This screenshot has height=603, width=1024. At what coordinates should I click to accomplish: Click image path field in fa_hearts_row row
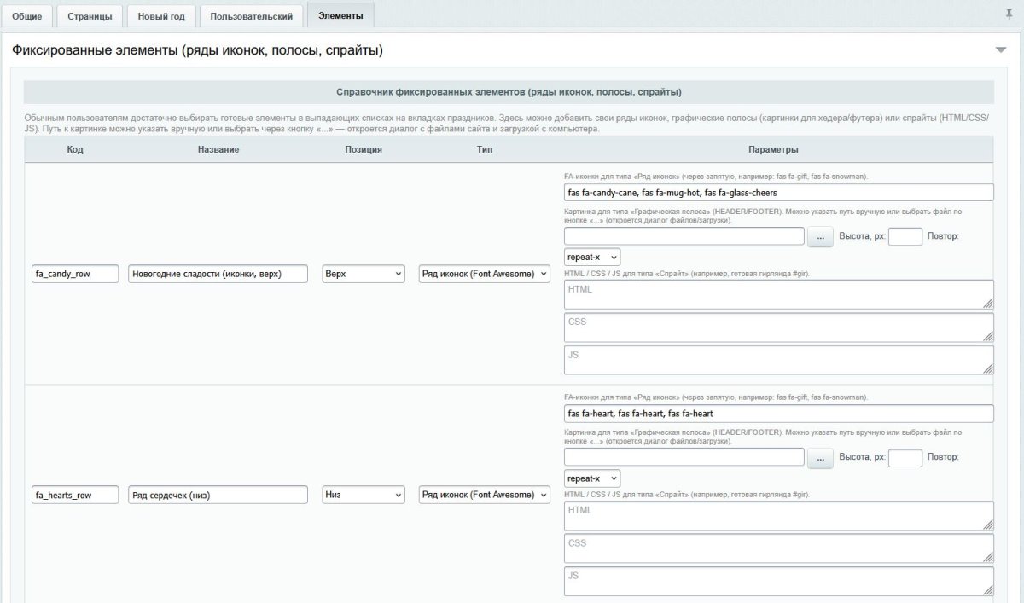pos(684,458)
